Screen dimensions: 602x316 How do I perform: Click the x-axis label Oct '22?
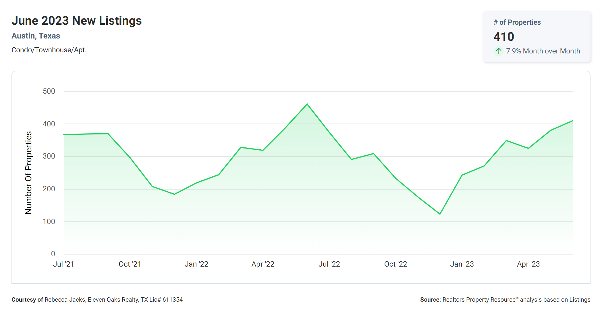pyautogui.click(x=395, y=264)
